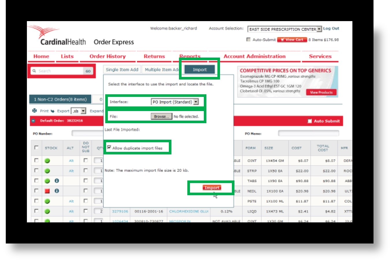Click the STOCK column header
Viewport: 392px width, 262px height.
click(51, 148)
